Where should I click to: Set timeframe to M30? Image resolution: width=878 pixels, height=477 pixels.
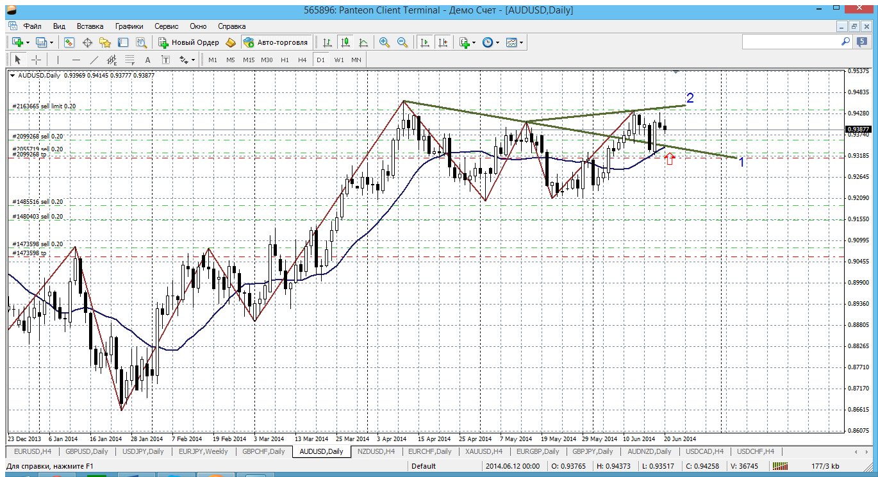[267, 60]
